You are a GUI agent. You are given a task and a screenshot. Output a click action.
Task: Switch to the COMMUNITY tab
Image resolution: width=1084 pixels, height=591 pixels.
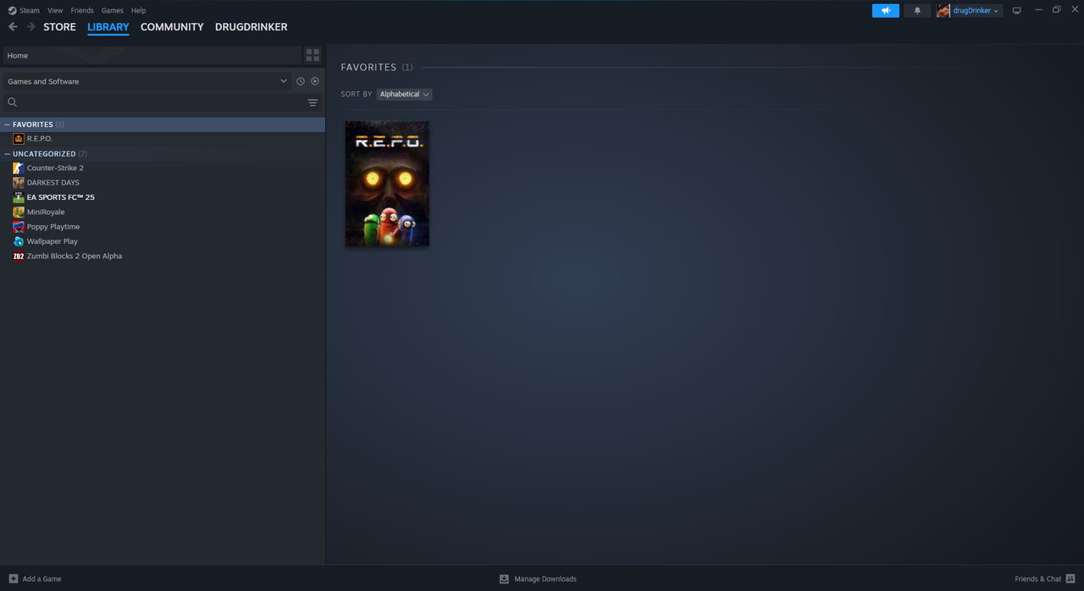pos(172,27)
